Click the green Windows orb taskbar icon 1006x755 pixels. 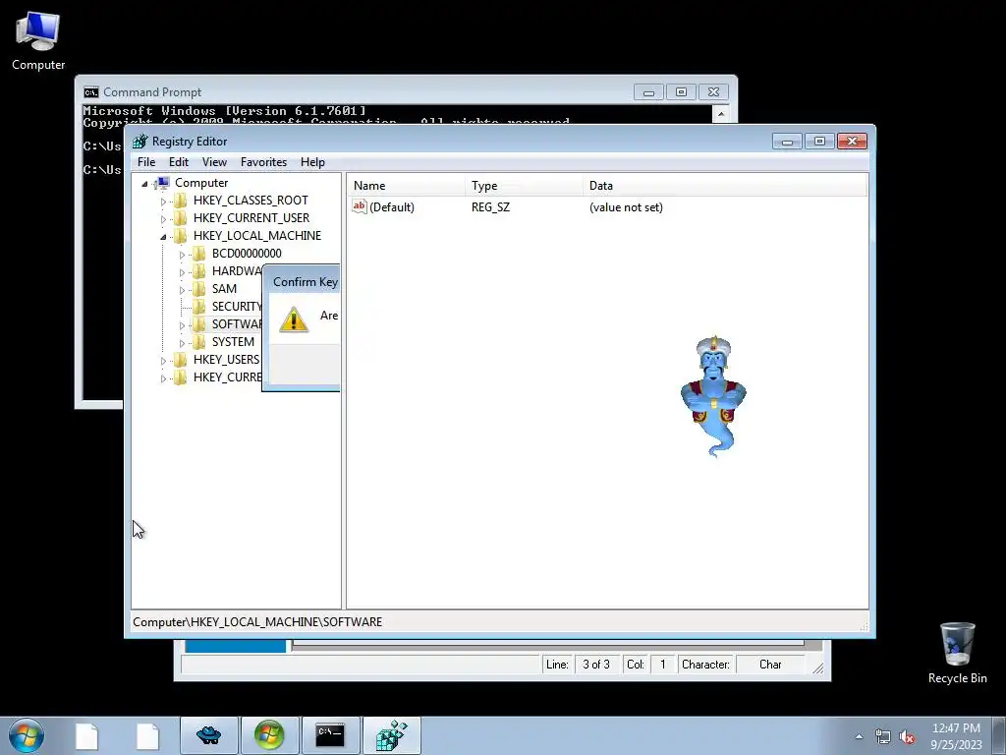[269, 735]
